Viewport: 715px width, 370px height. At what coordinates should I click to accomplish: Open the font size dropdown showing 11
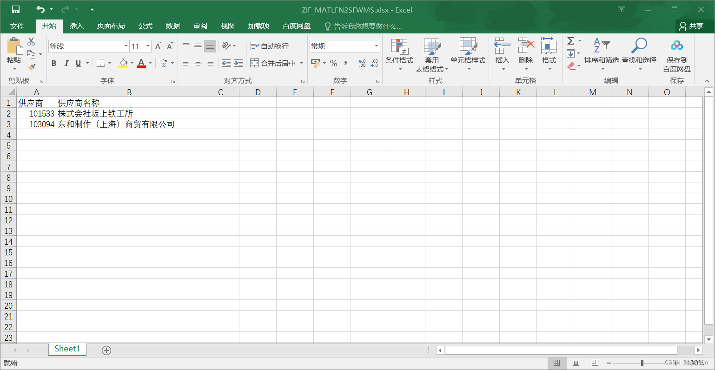148,46
